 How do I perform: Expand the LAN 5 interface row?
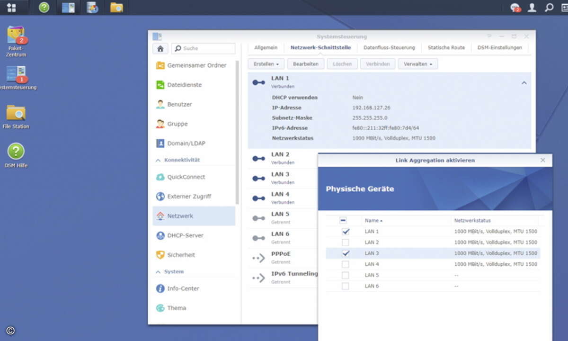(x=283, y=218)
